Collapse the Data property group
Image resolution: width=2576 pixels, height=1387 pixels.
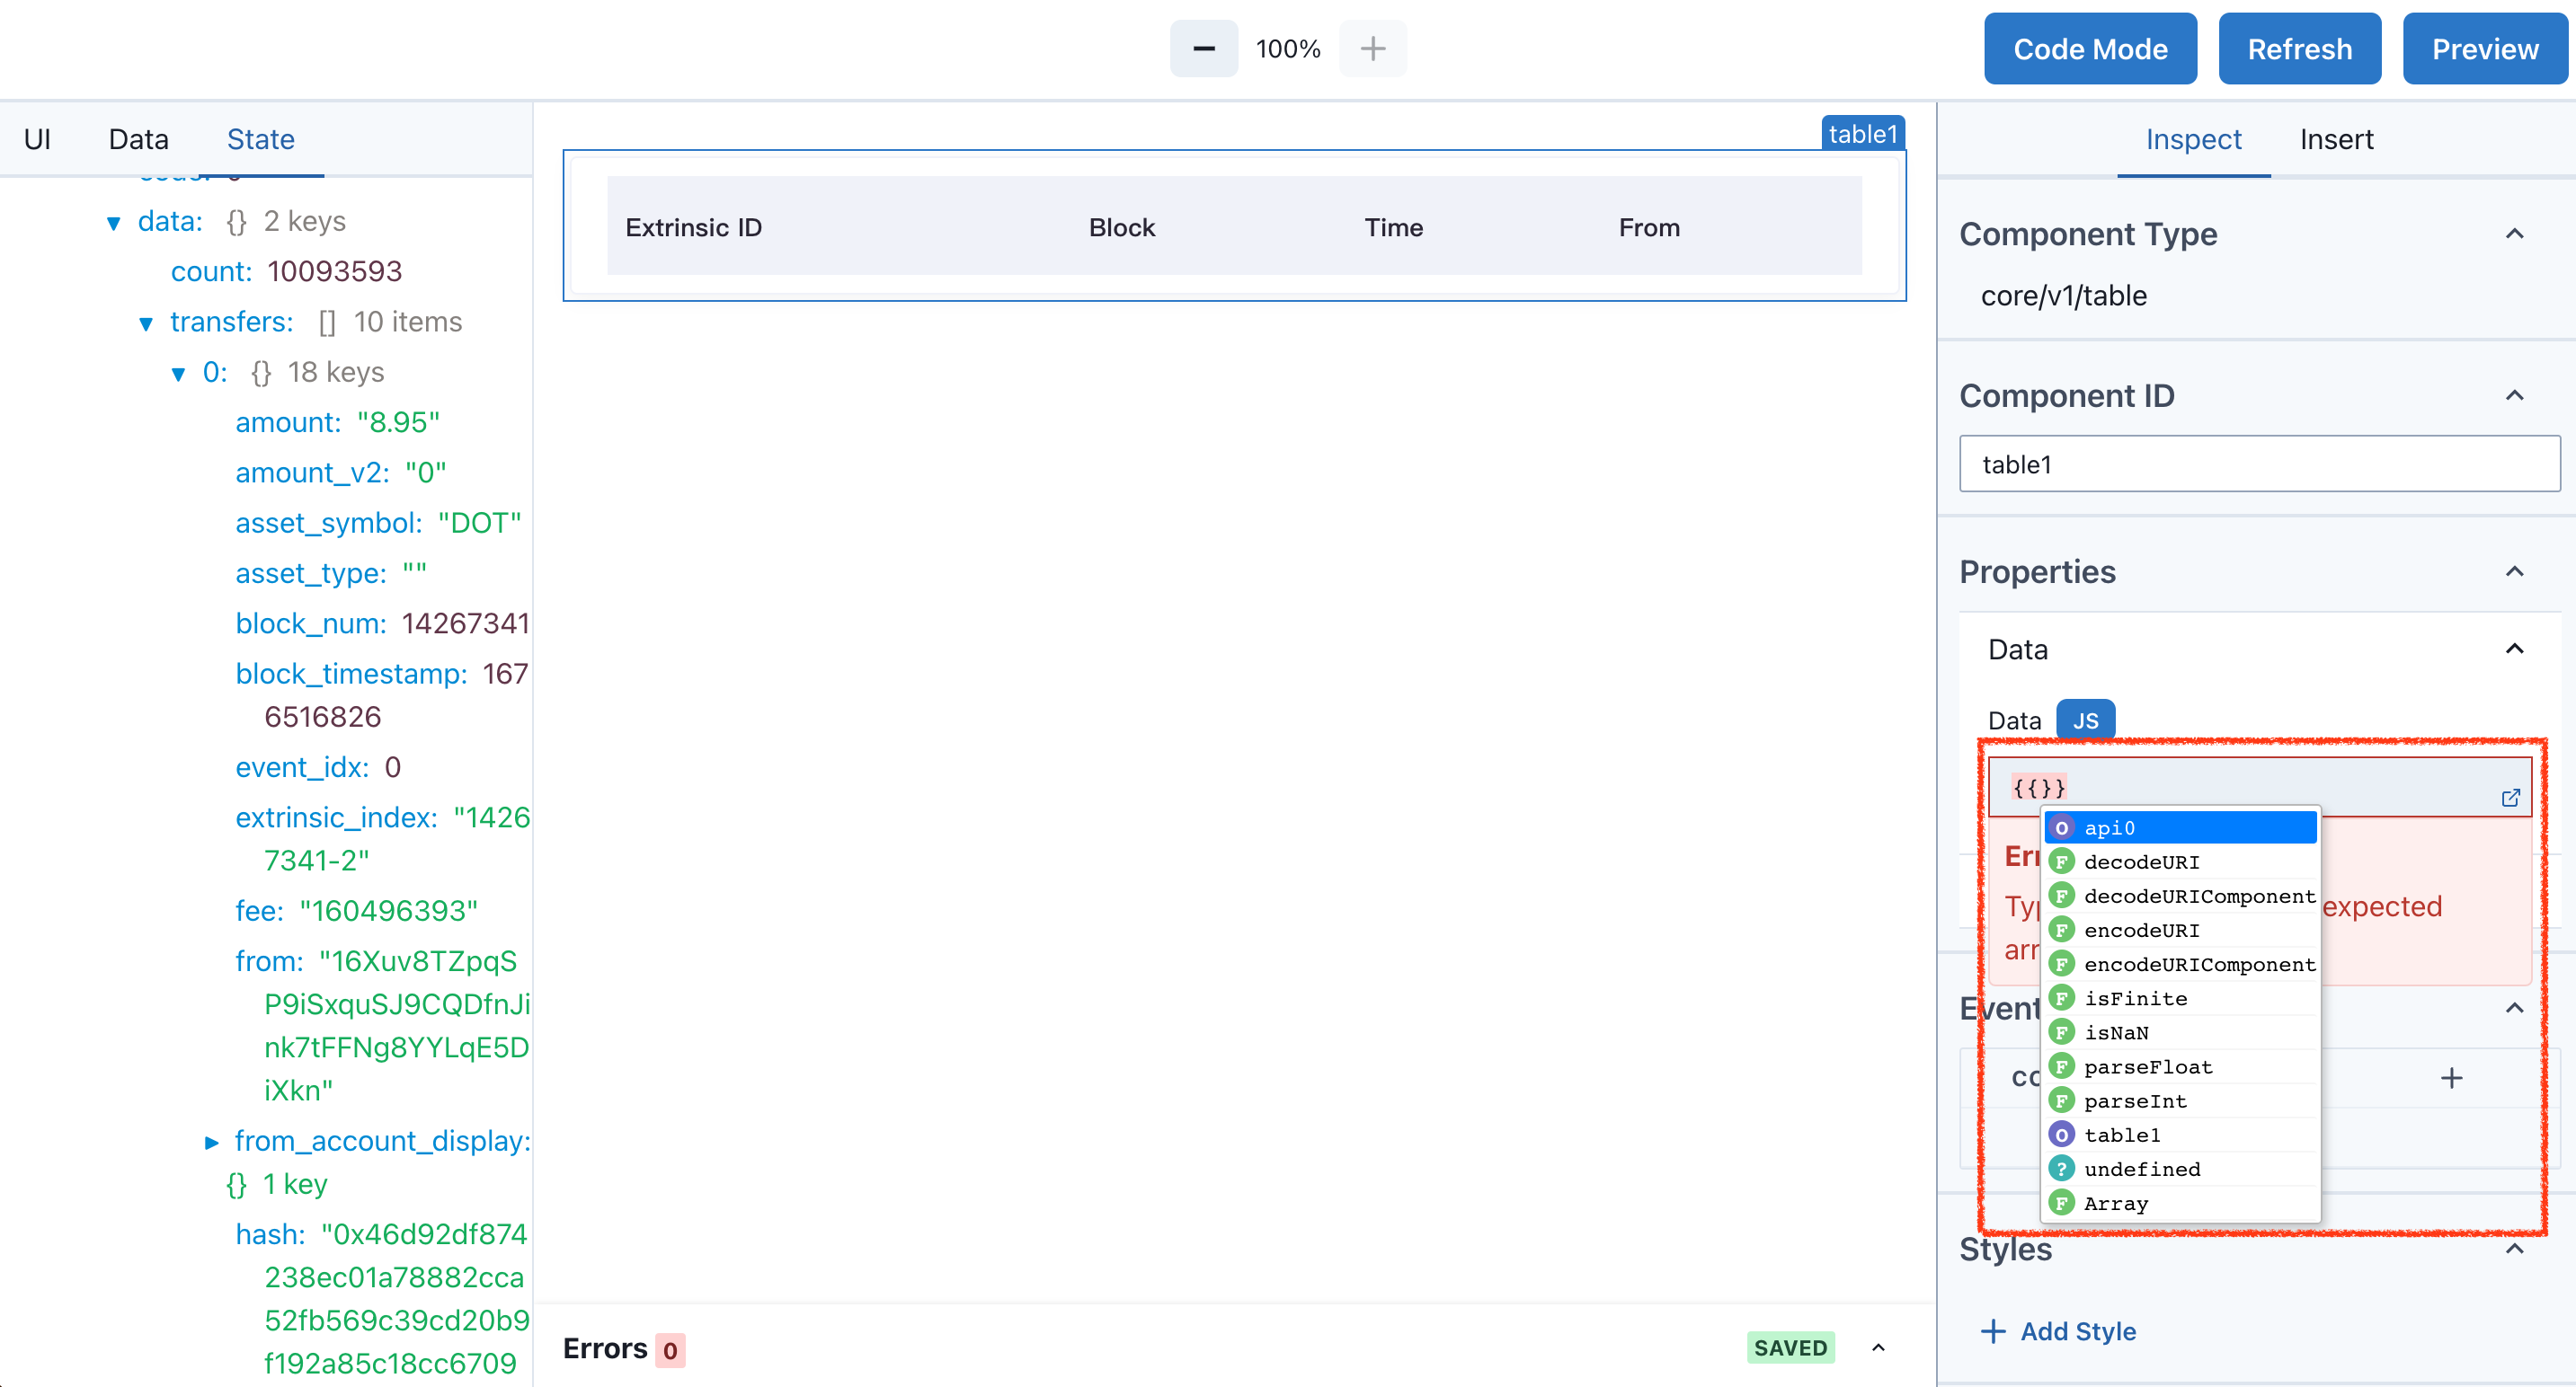point(2514,649)
